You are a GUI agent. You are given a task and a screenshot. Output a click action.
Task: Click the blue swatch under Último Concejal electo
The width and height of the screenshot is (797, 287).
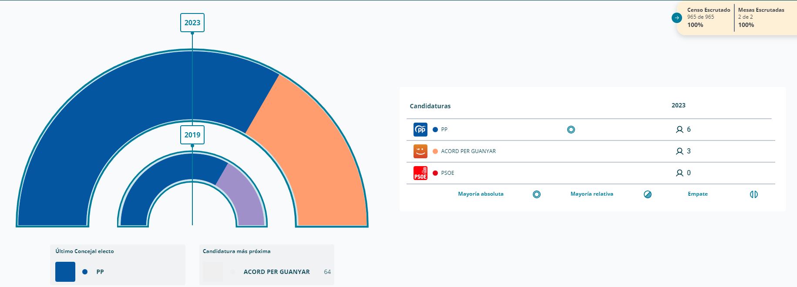click(x=65, y=272)
